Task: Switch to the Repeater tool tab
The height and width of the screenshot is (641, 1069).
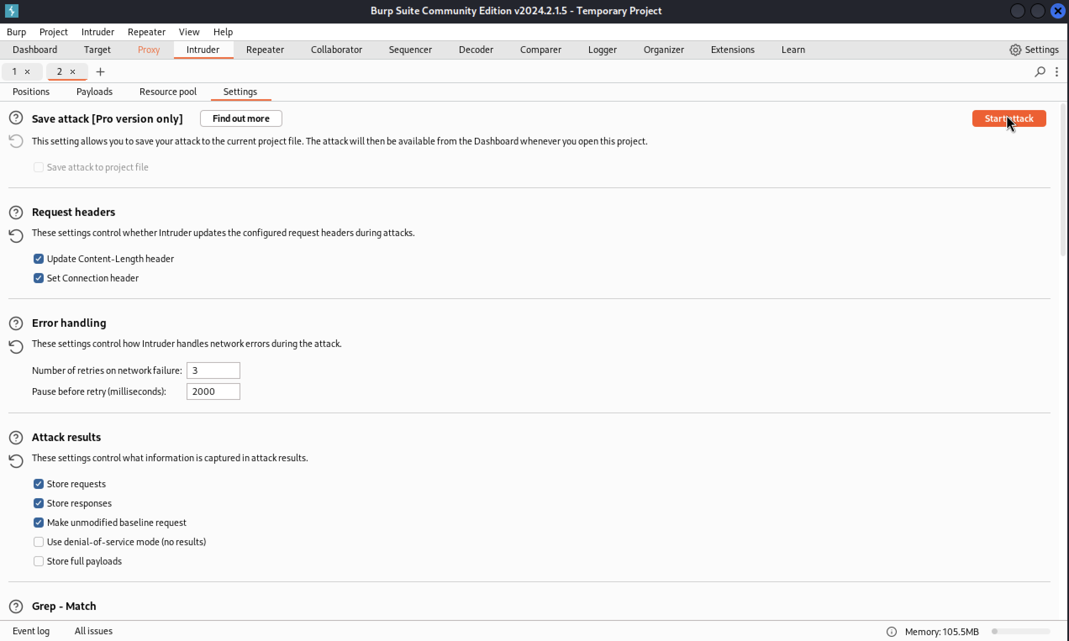Action: pos(265,50)
